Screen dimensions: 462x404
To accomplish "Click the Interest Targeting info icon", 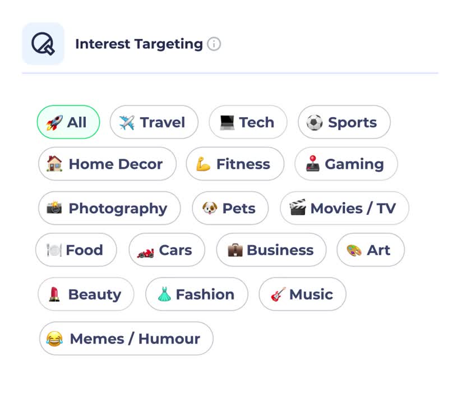I will [214, 44].
